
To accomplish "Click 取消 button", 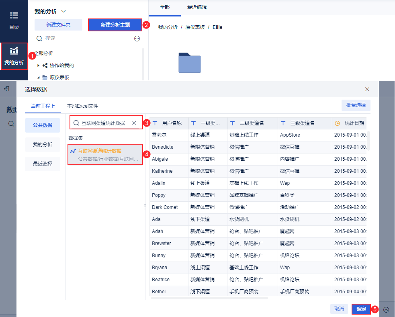I will click(x=339, y=309).
